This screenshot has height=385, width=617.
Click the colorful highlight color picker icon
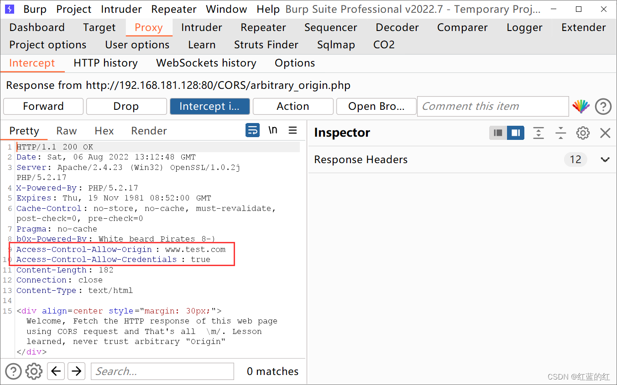[581, 107]
